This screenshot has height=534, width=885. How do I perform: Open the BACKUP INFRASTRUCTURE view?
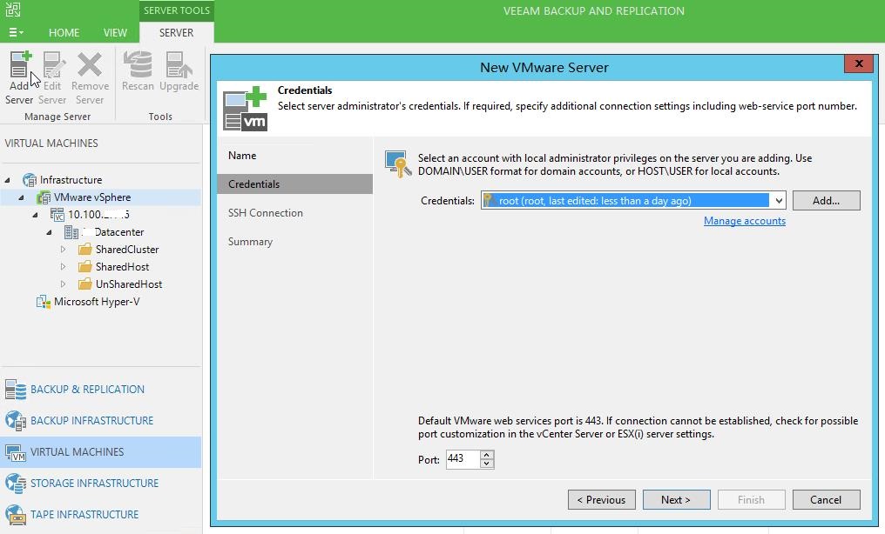(100, 421)
